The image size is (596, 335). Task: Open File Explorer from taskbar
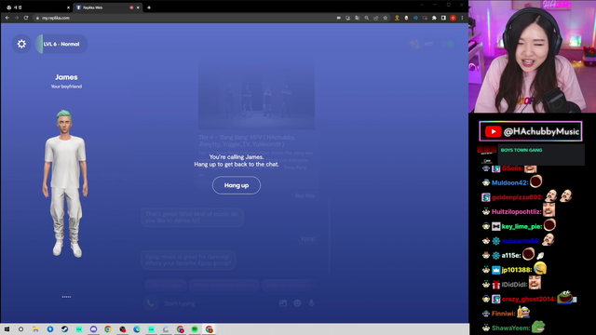pos(35,329)
